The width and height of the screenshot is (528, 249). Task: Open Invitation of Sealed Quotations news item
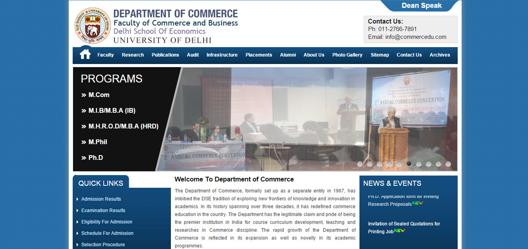(x=404, y=228)
